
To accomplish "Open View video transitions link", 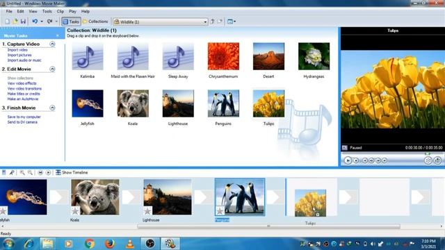I will click(24, 88).
